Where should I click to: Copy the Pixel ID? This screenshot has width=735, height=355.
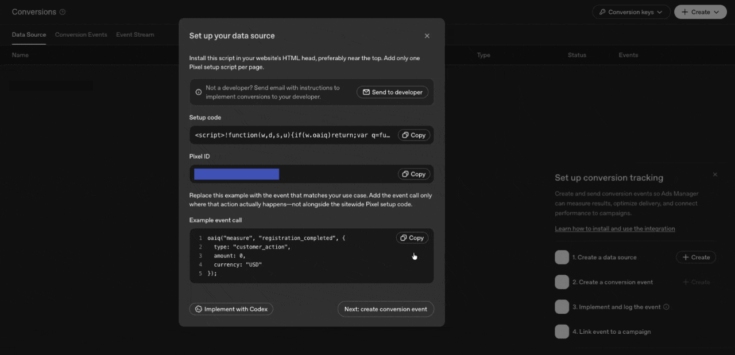(413, 174)
